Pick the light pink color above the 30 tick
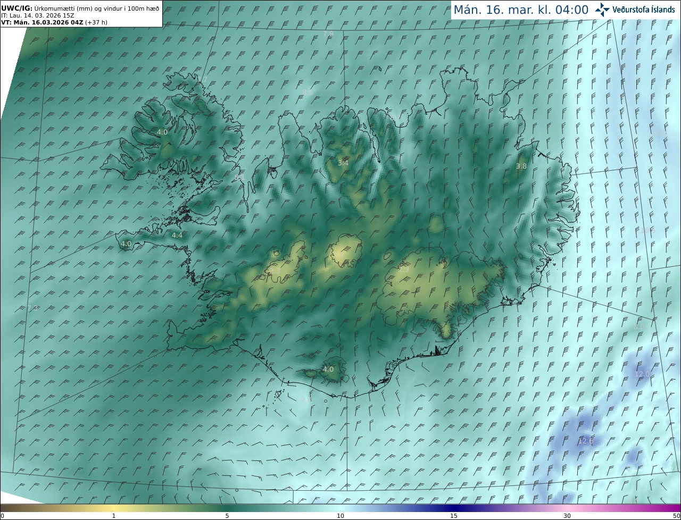The width and height of the screenshot is (681, 520). pyautogui.click(x=567, y=508)
